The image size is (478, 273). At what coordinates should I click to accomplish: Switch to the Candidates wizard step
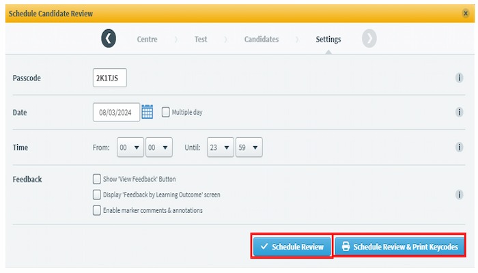point(262,40)
